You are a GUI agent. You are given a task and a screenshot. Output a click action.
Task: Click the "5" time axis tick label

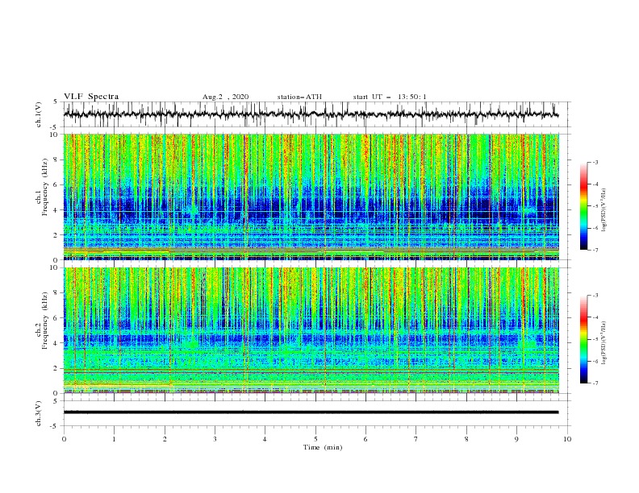(315, 439)
